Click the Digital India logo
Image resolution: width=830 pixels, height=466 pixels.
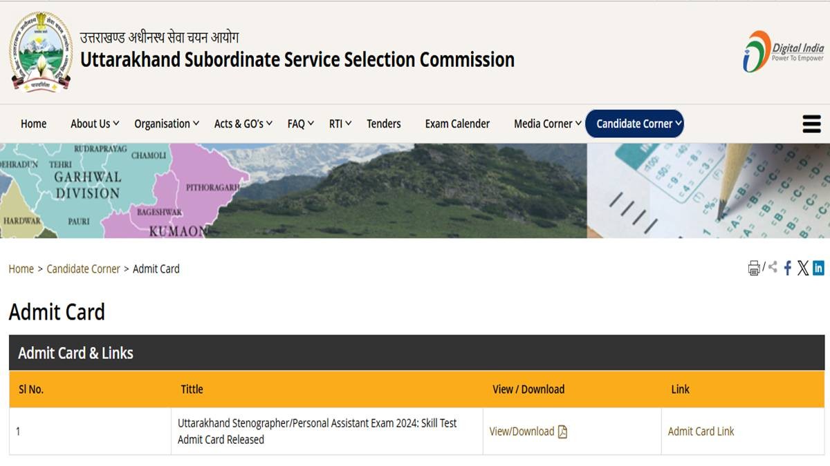784,52
